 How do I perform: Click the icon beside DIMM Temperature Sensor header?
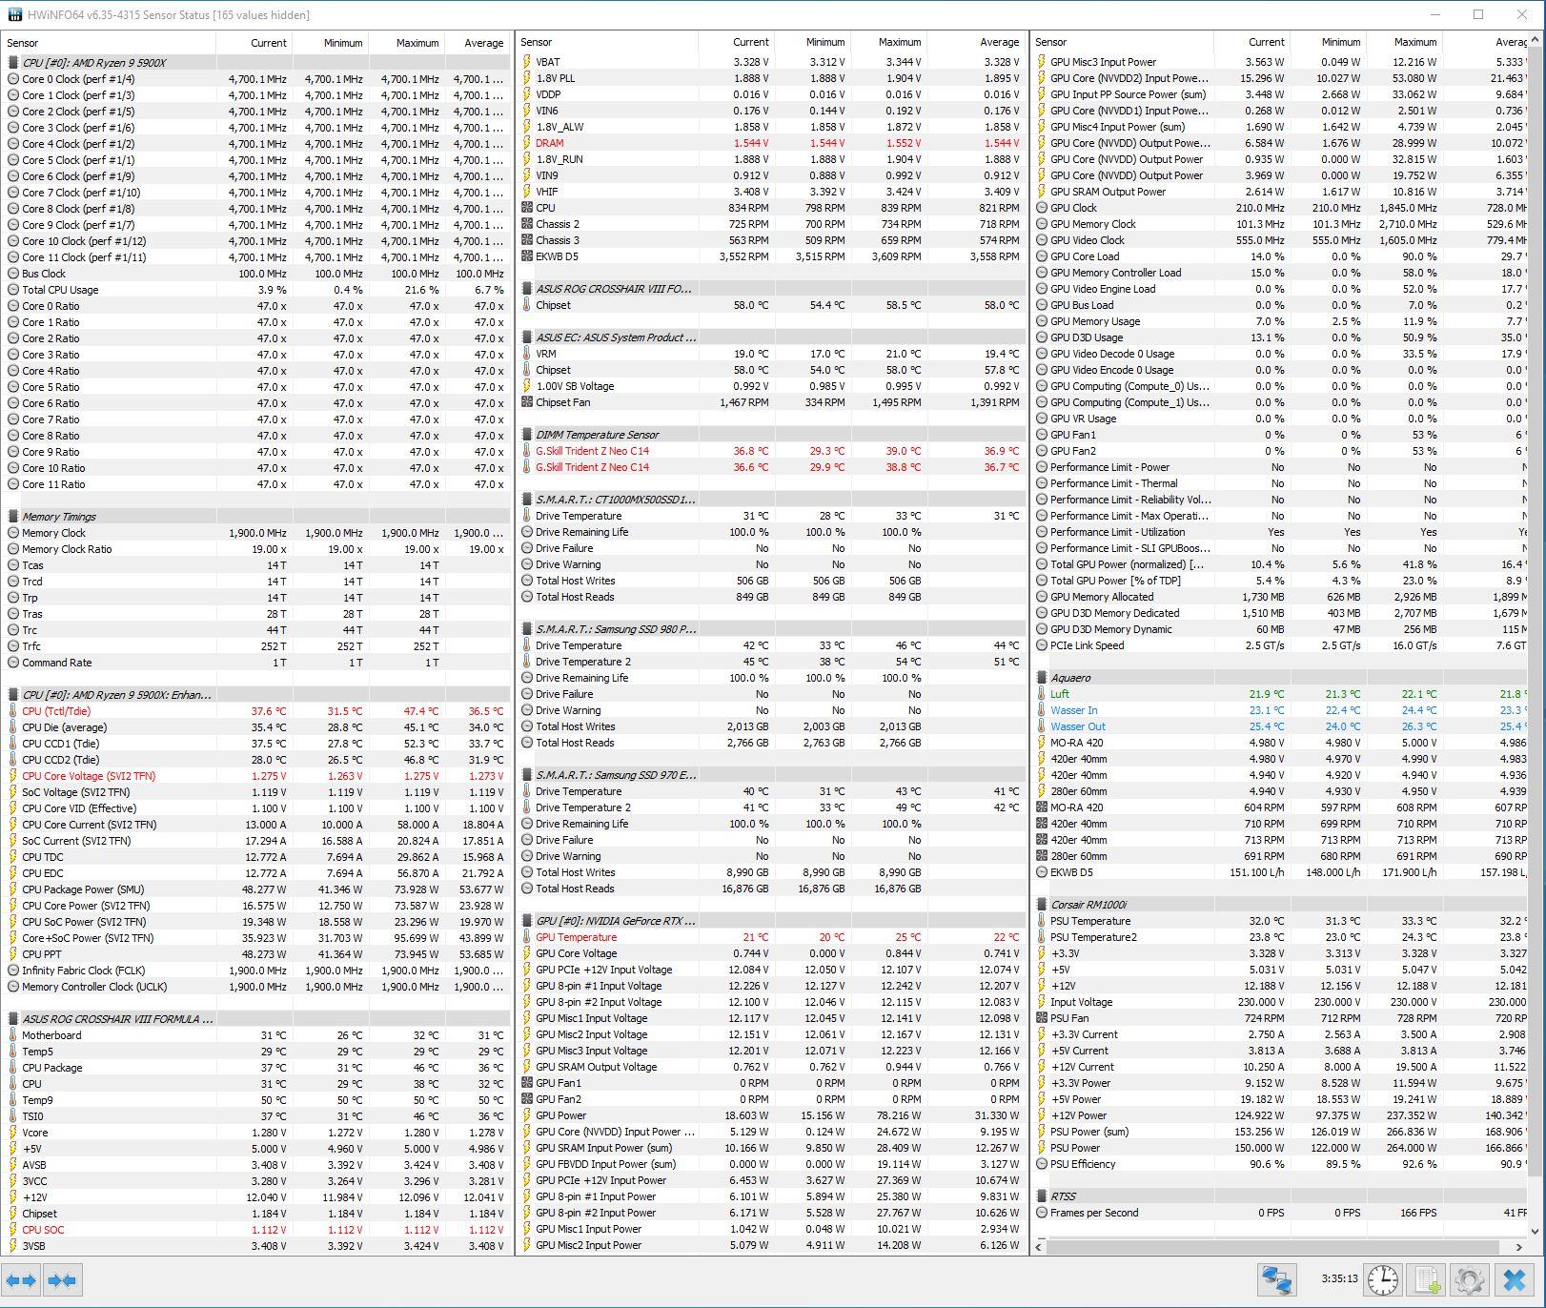point(527,435)
